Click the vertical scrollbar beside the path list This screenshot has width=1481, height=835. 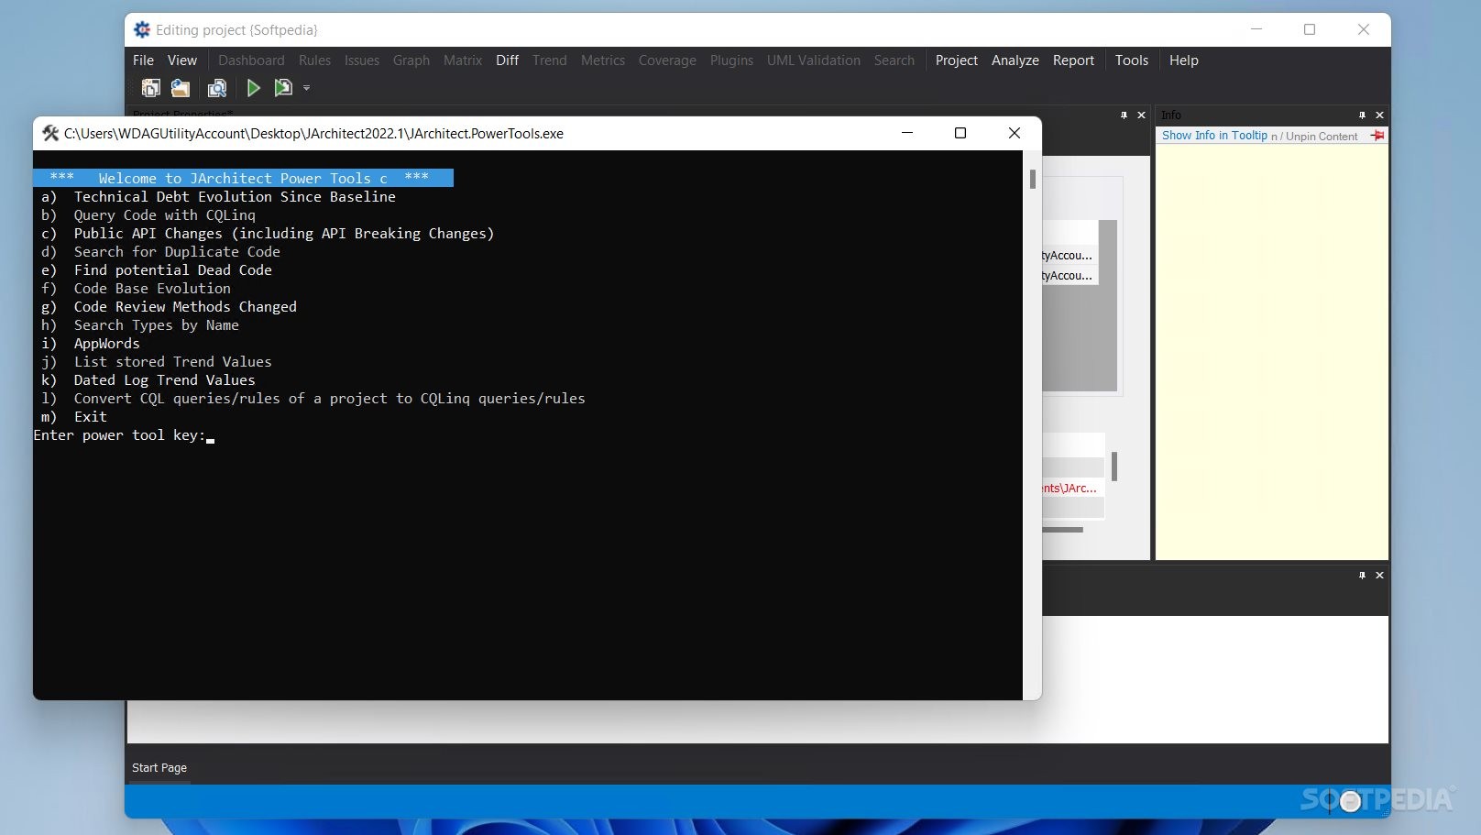pyautogui.click(x=1114, y=467)
